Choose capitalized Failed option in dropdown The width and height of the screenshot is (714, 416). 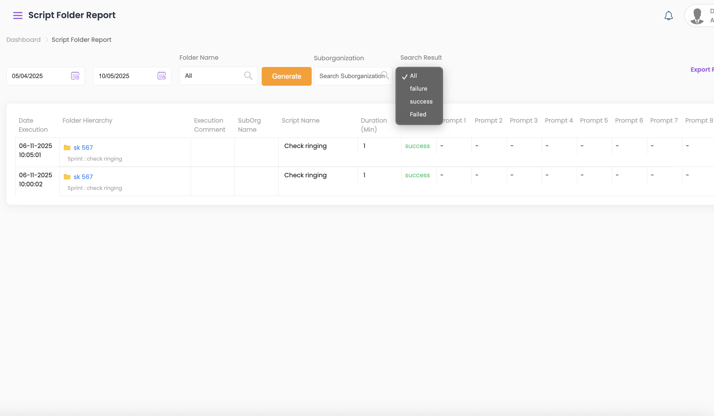[418, 114]
